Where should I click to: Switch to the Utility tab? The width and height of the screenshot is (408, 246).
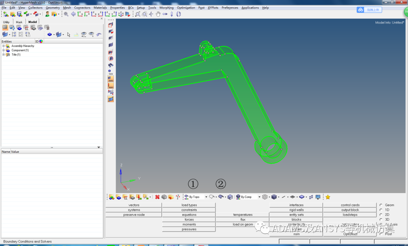pos(6,22)
